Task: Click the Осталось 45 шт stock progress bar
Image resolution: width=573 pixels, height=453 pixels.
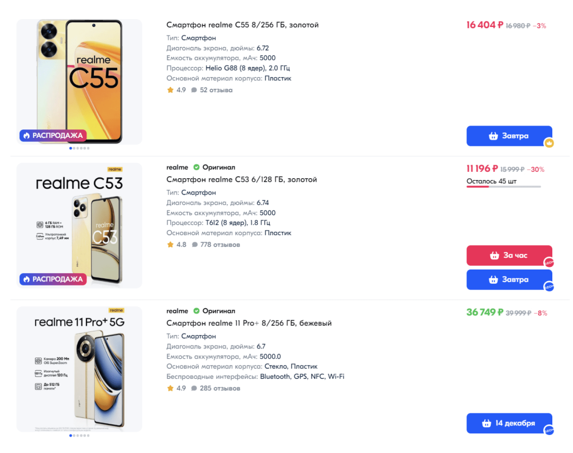Action: (x=503, y=187)
